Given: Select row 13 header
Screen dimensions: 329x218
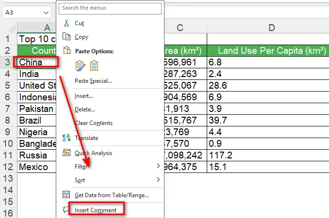Looking at the screenshot, I should click(8, 178).
